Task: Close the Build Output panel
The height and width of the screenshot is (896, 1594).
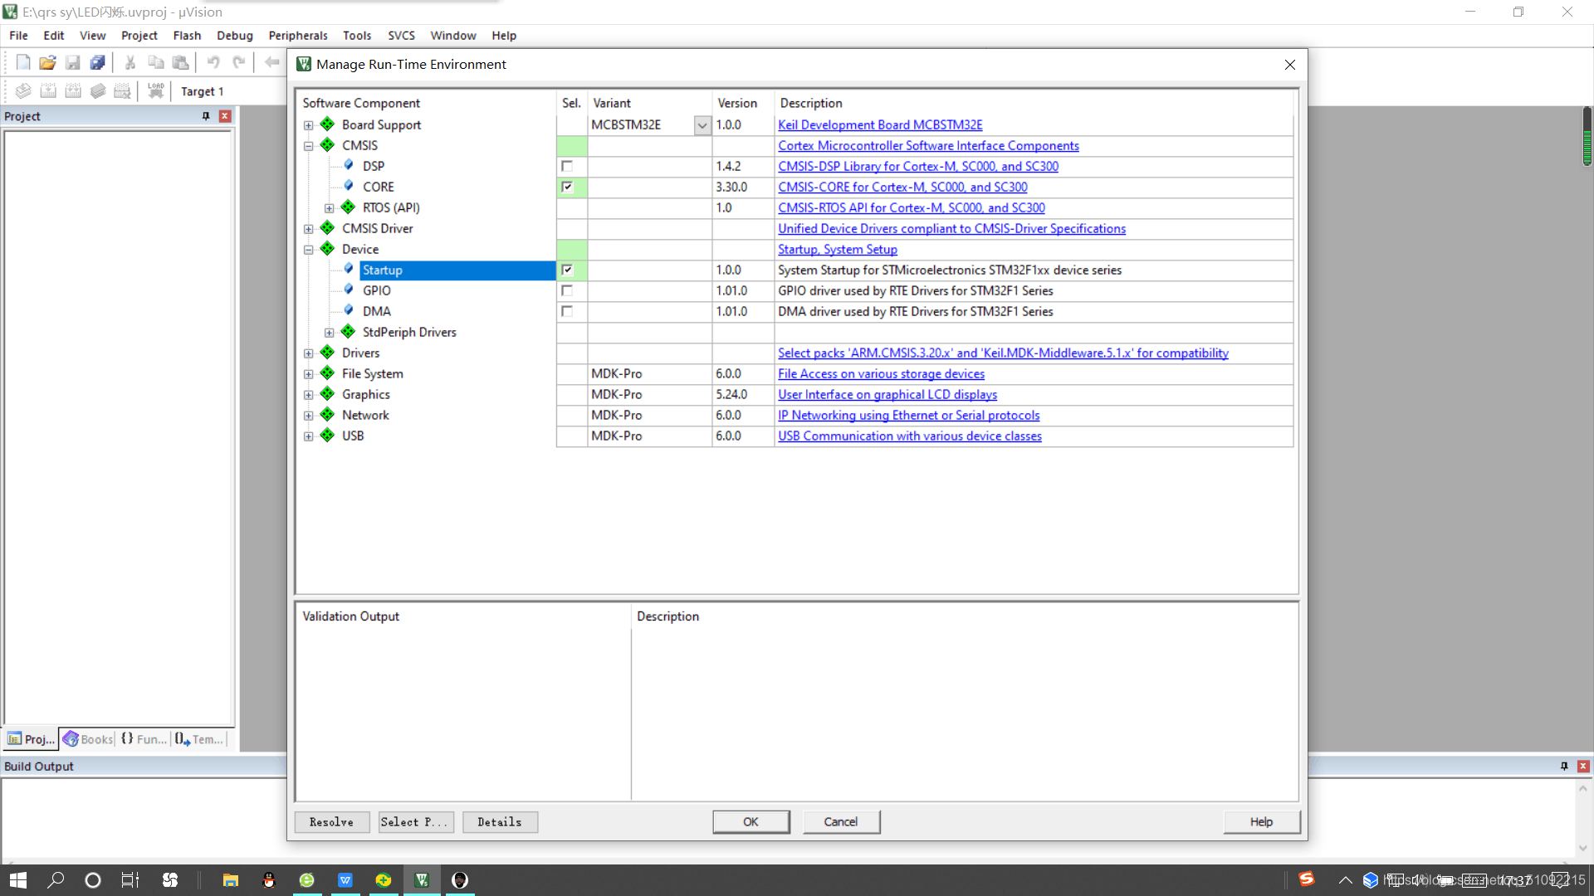Action: 1583,767
